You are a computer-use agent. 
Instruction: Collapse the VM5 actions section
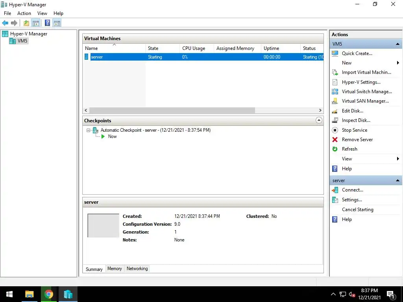[x=397, y=44]
